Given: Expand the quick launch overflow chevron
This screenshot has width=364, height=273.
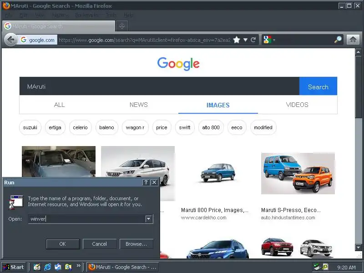Looking at the screenshot, I should pyautogui.click(x=78, y=266).
